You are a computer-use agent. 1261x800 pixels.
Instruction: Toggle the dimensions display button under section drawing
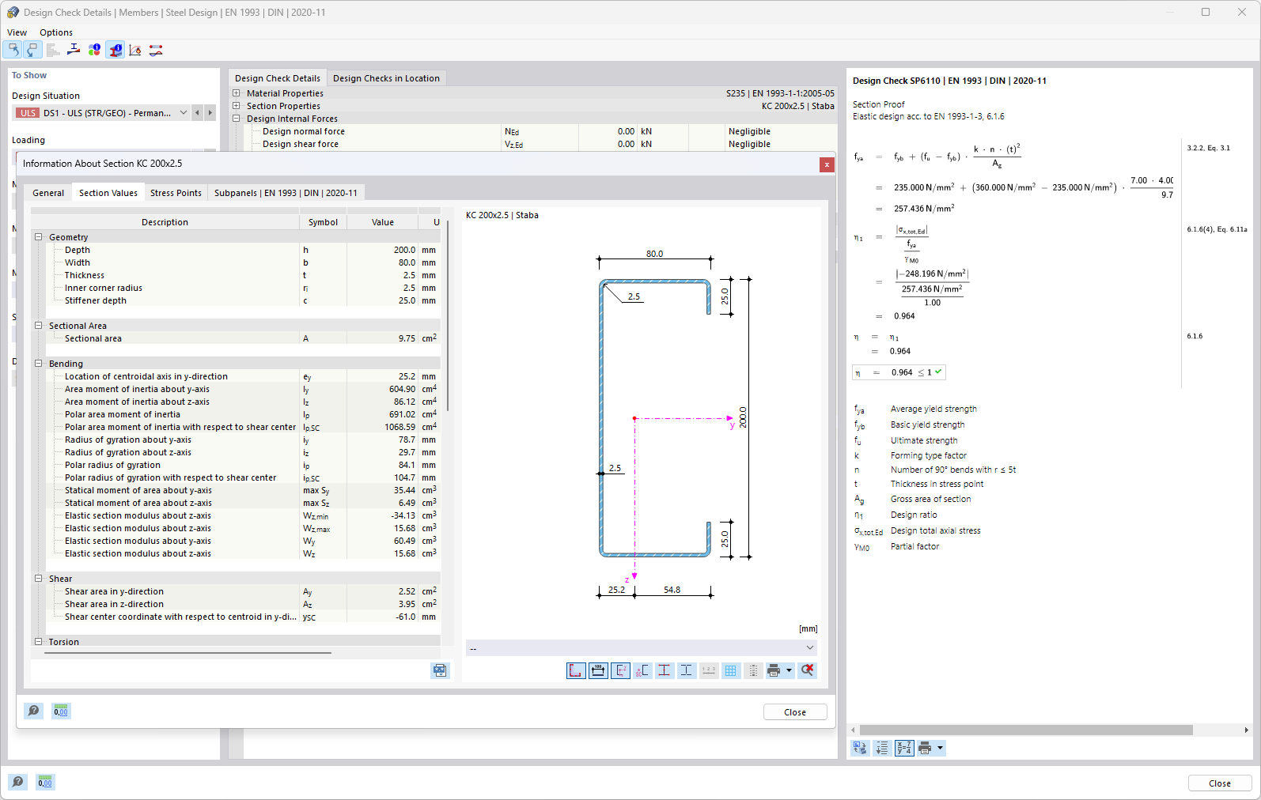(598, 670)
